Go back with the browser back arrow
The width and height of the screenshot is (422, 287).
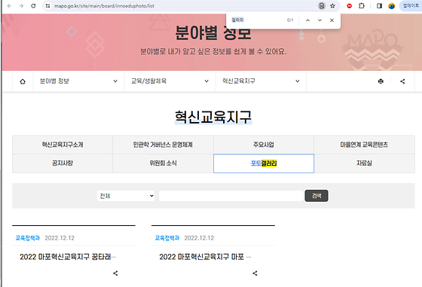tap(9, 5)
